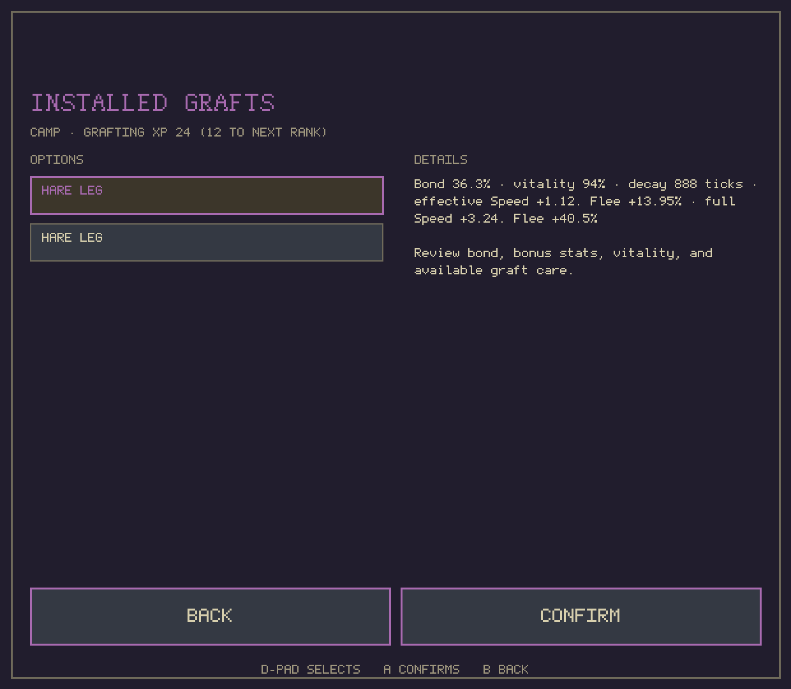Click the CAMP grafting XP status line

click(x=179, y=132)
